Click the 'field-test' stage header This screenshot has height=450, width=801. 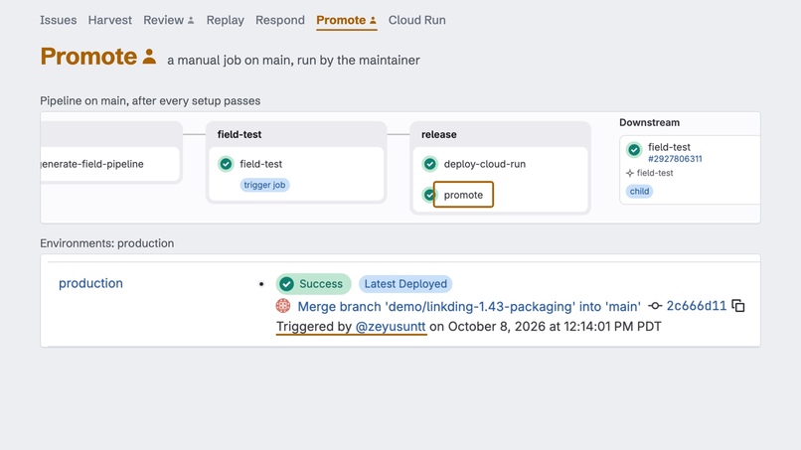(240, 134)
